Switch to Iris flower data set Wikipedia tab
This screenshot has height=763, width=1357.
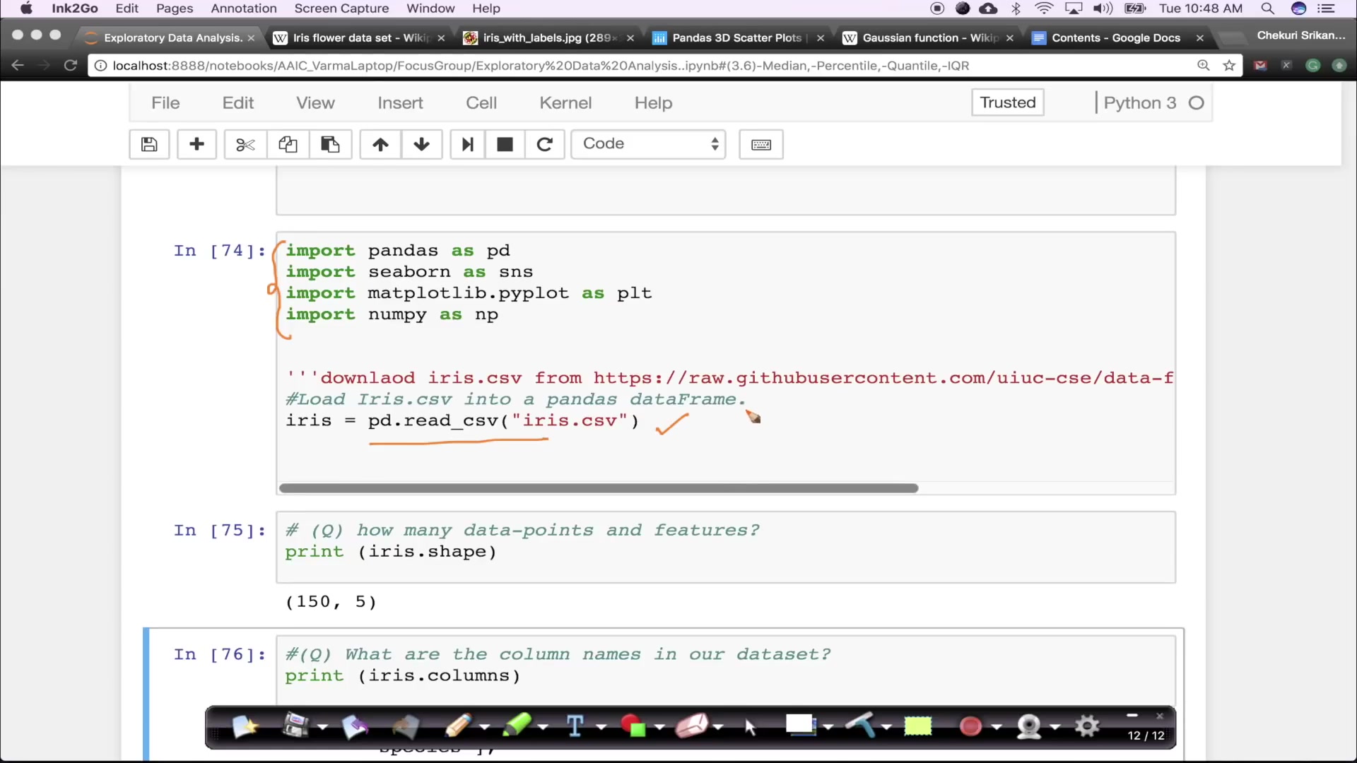(359, 37)
